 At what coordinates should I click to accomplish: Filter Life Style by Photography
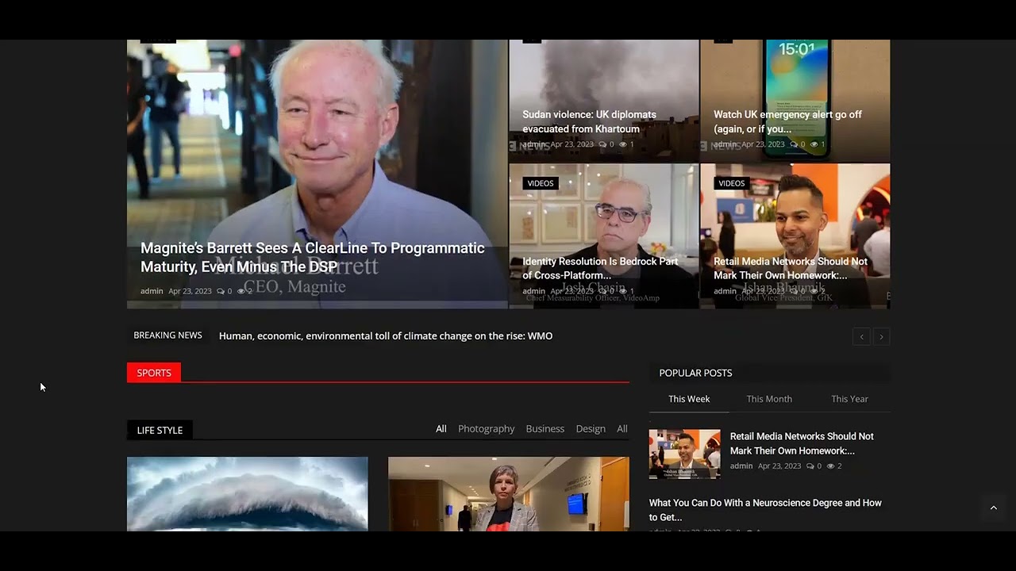point(486,429)
